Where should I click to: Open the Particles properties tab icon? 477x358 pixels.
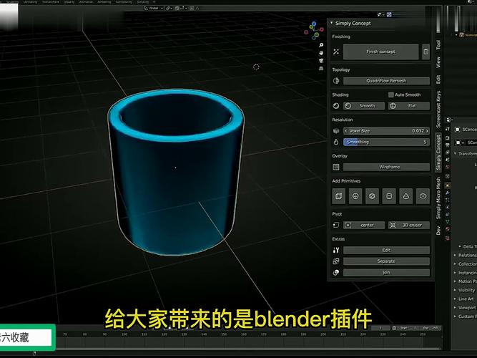(448, 200)
